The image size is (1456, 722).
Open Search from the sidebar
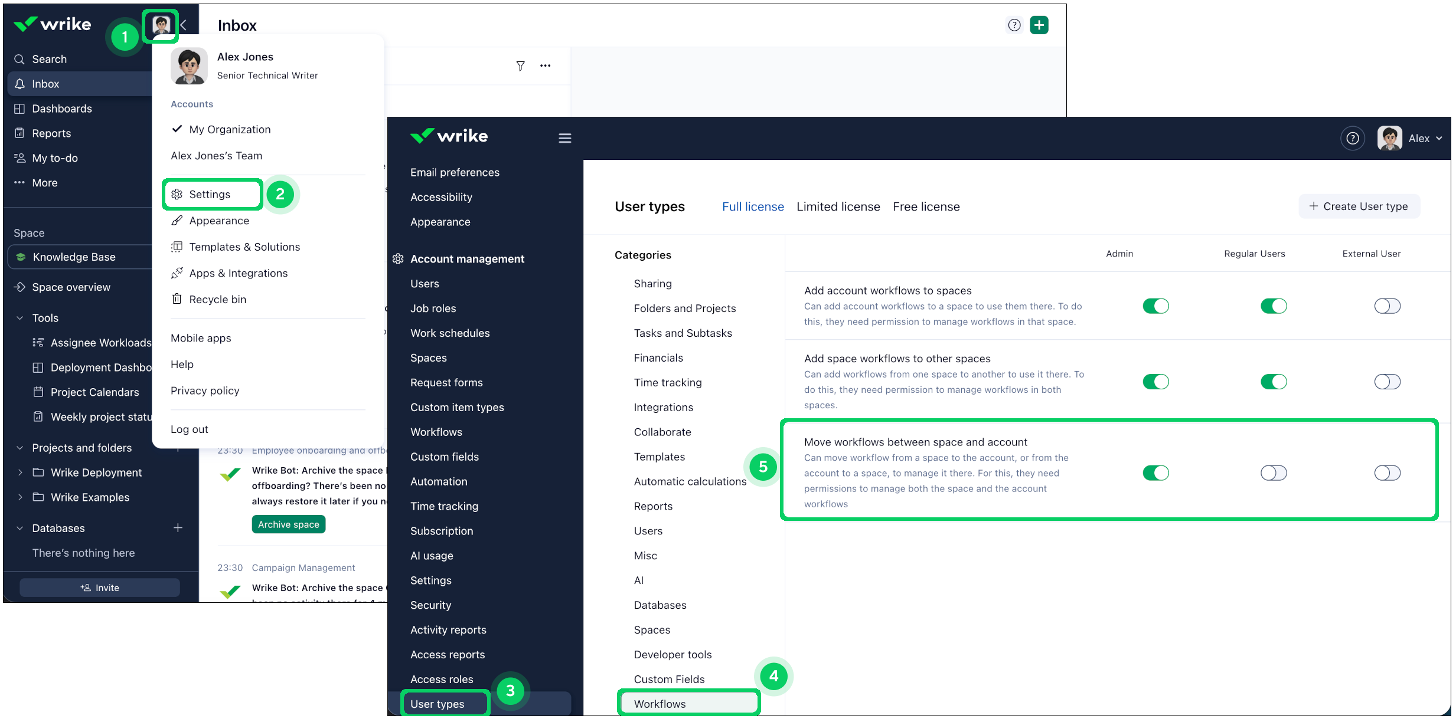tap(49, 59)
